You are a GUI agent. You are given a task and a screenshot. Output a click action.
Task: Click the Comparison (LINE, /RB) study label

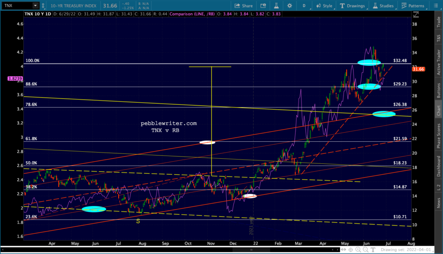point(192,14)
